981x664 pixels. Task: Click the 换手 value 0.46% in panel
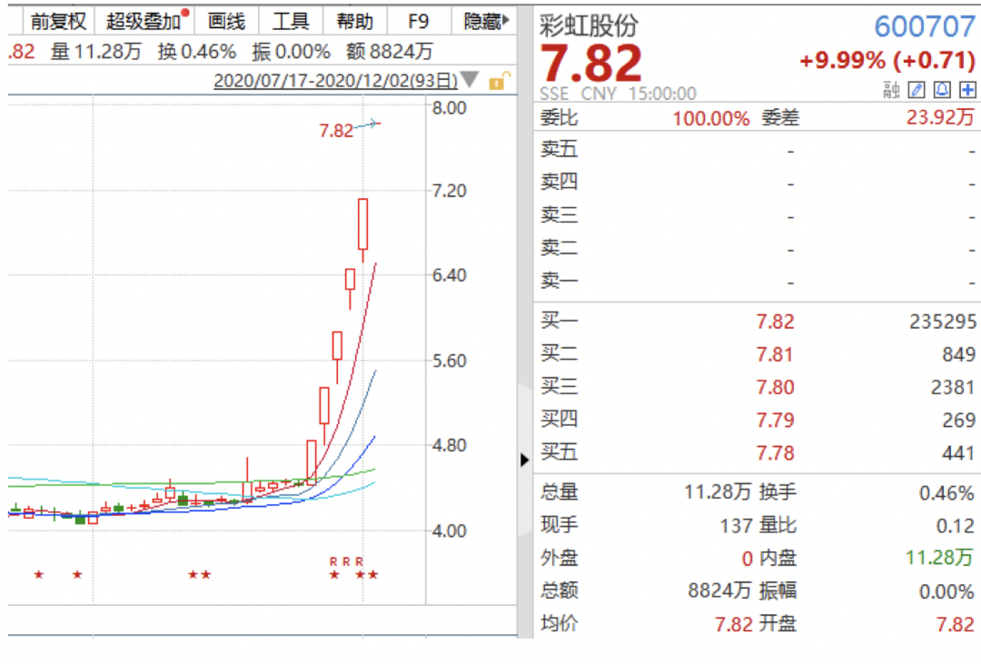946,493
